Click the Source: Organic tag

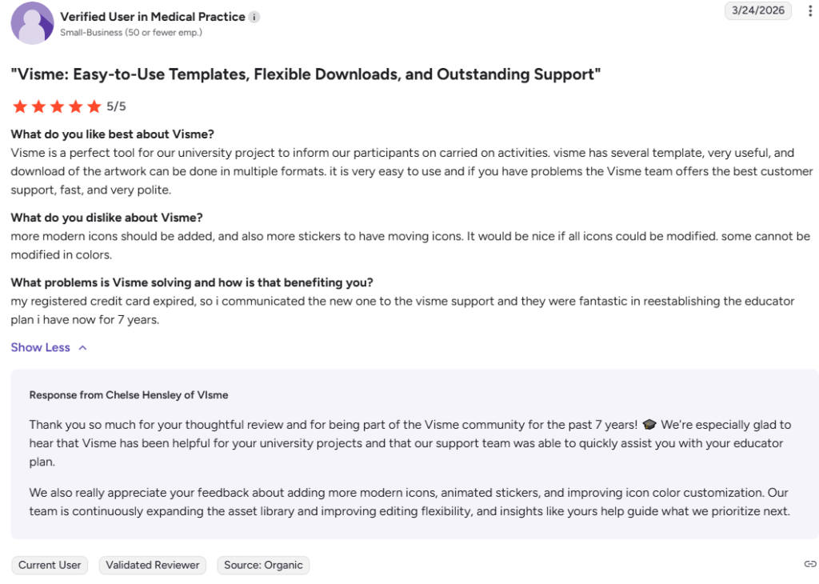[263, 565]
